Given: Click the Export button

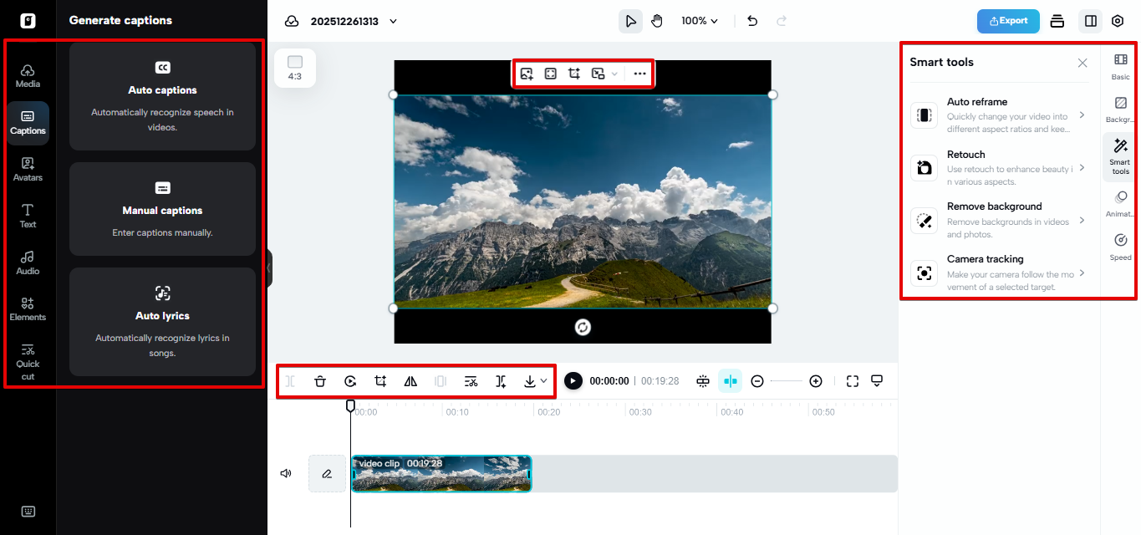Looking at the screenshot, I should pos(1008,21).
